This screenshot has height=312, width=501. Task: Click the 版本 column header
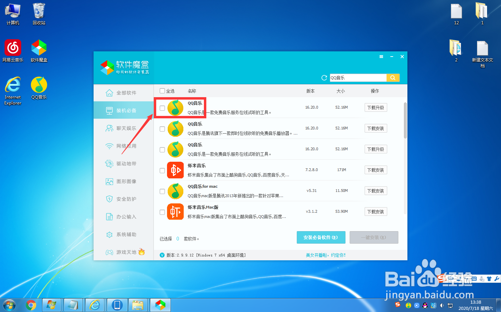point(310,91)
